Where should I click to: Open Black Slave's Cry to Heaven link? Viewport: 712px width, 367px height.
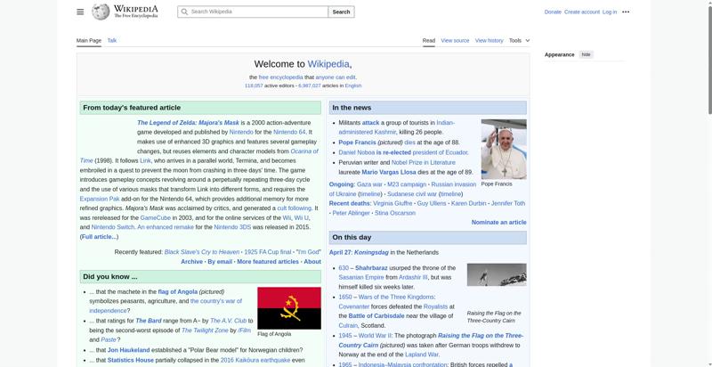[x=202, y=252]
